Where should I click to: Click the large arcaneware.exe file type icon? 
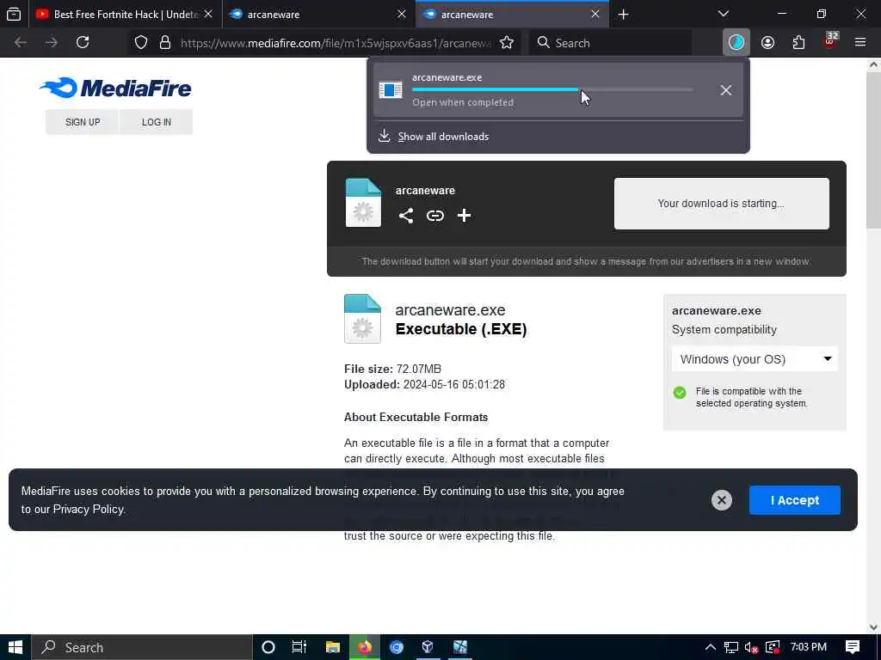click(x=362, y=319)
